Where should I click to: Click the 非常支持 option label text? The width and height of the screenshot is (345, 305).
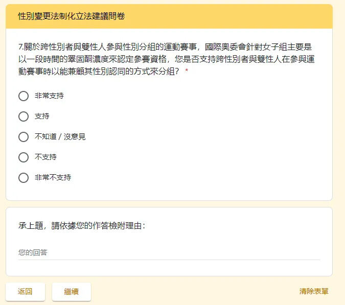49,96
